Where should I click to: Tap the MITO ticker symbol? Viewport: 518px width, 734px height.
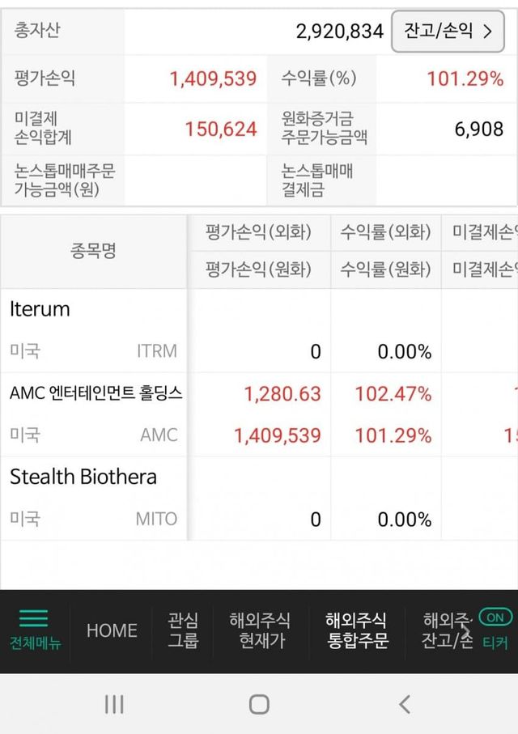pos(156,519)
